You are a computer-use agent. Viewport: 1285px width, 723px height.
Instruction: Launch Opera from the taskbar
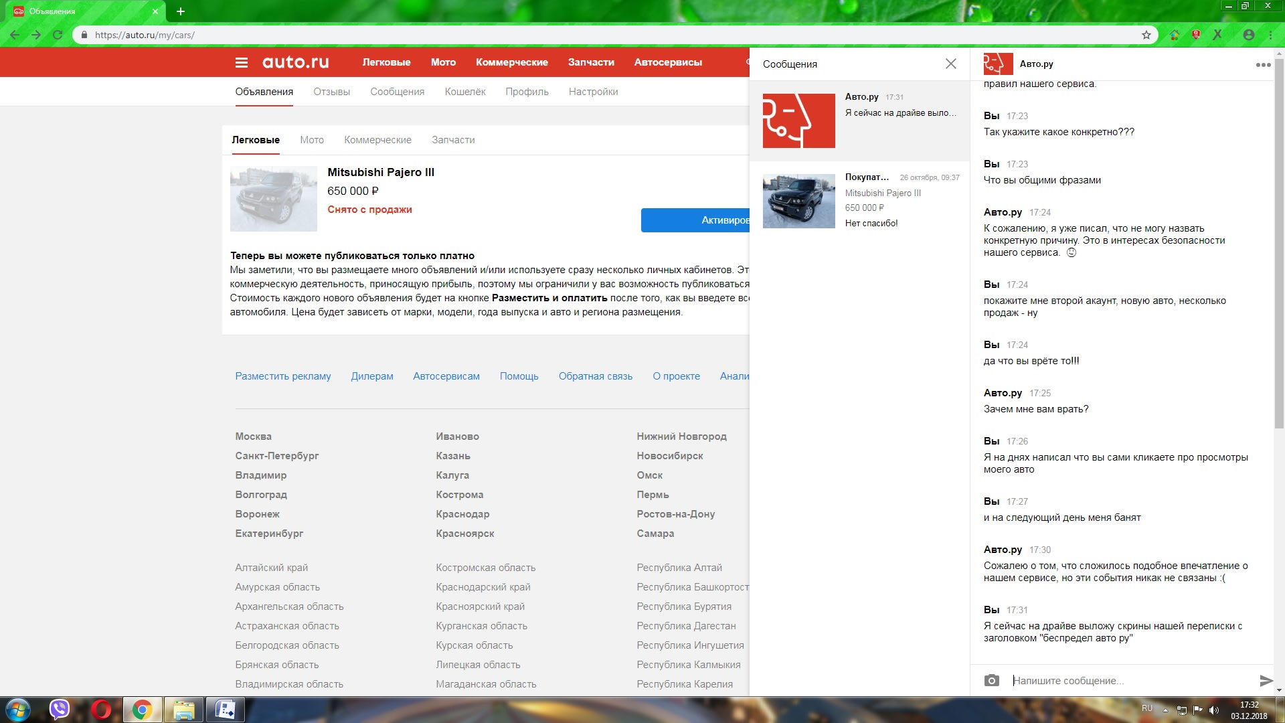click(101, 709)
